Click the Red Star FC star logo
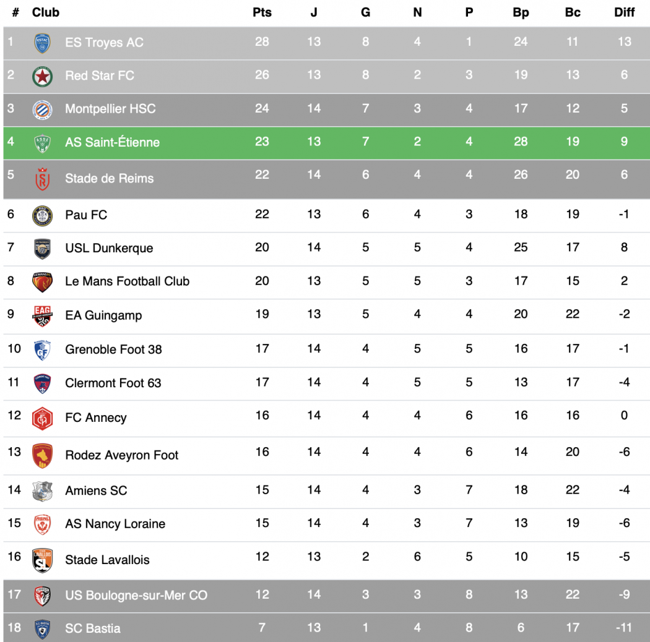This screenshot has height=642, width=650. [x=42, y=76]
